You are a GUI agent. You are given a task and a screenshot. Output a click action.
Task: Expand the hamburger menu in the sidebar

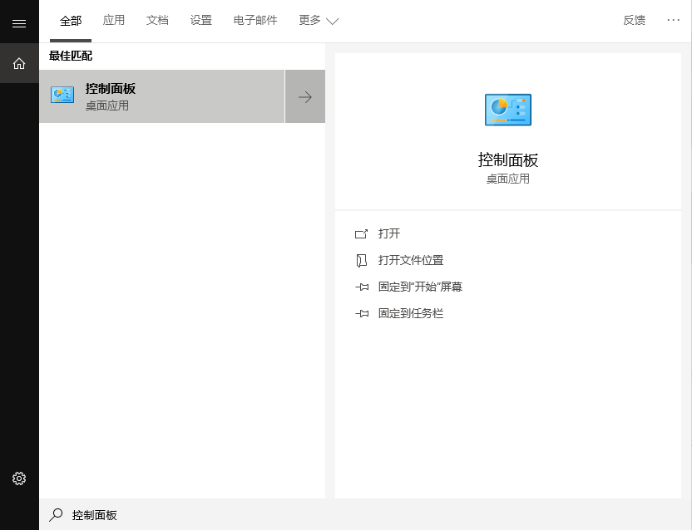point(19,23)
